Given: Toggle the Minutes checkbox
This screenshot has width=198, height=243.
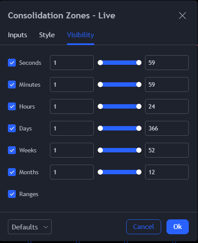Looking at the screenshot, I should coord(12,85).
